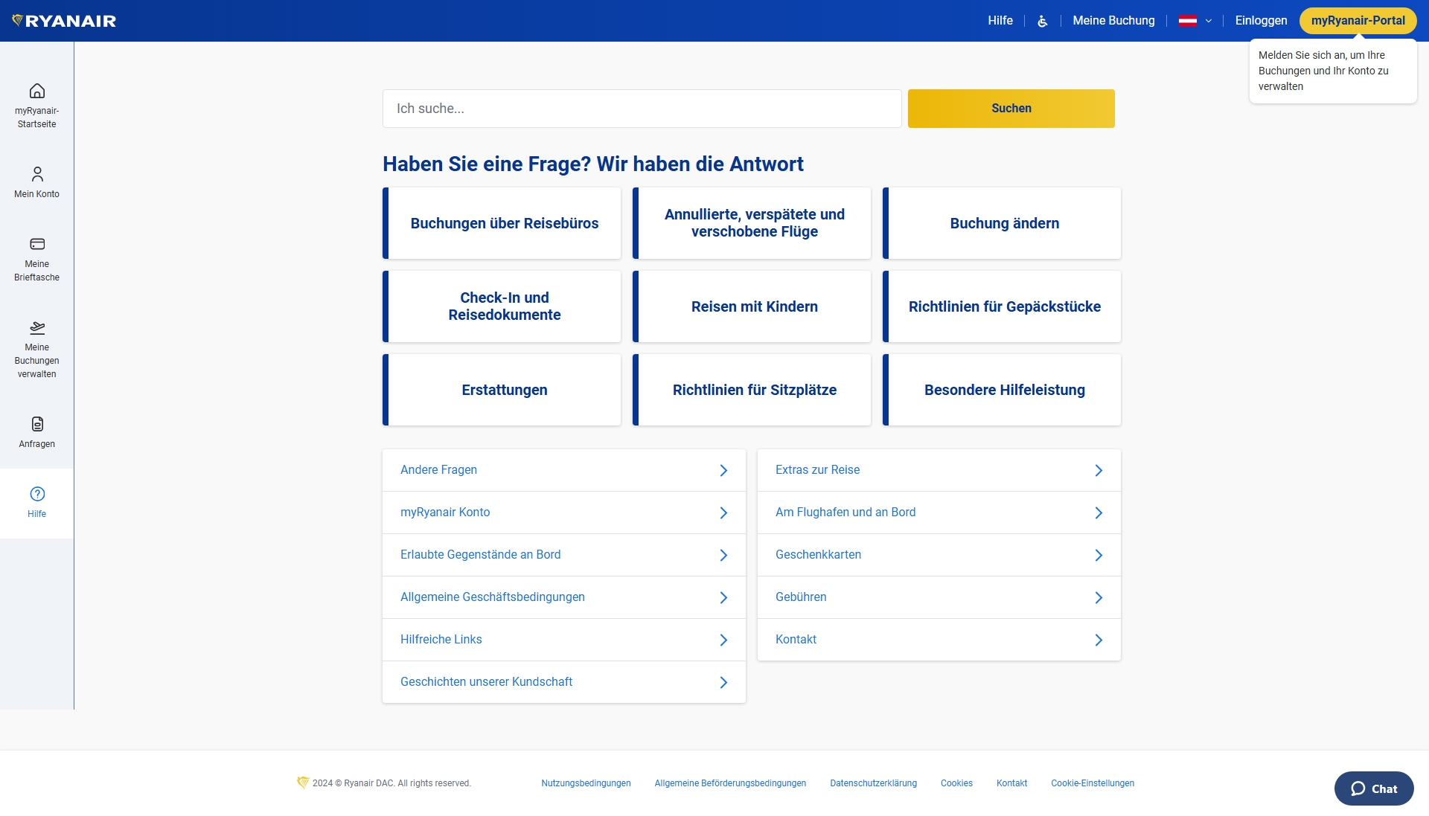Image resolution: width=1429 pixels, height=816 pixels.
Task: Open Meine Buchung in header
Action: click(x=1113, y=21)
